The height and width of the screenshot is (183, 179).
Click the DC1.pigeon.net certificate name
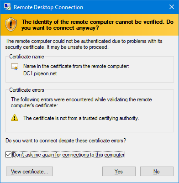click(40, 73)
